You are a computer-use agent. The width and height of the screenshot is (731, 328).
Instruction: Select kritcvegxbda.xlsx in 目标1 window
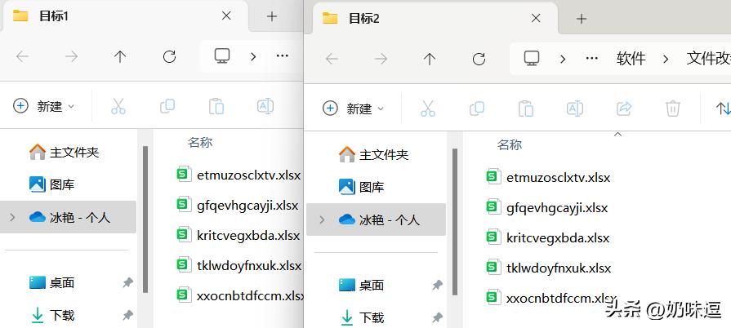pos(238,235)
